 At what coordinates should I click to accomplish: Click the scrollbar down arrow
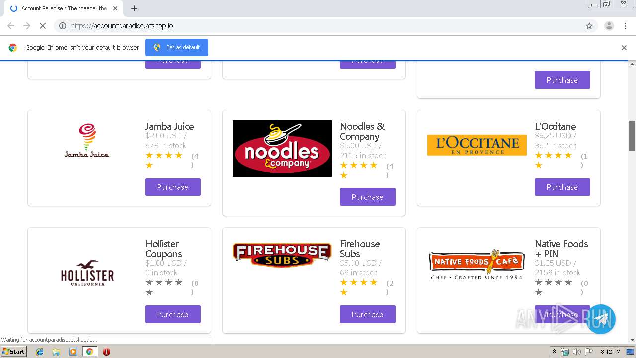[632, 340]
